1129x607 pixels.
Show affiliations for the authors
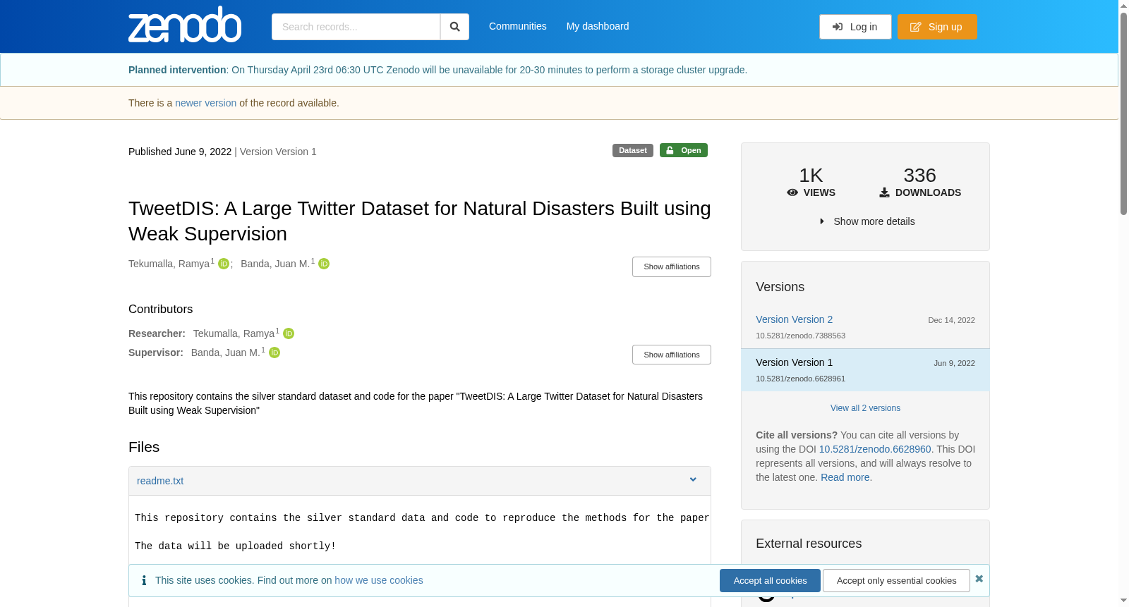[672, 266]
